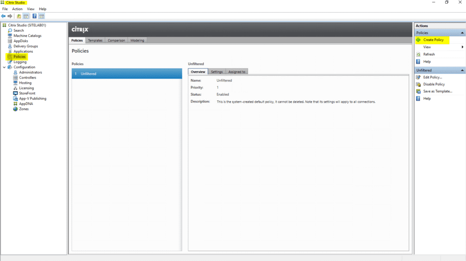Open the Action menu in the menu bar

17,9
